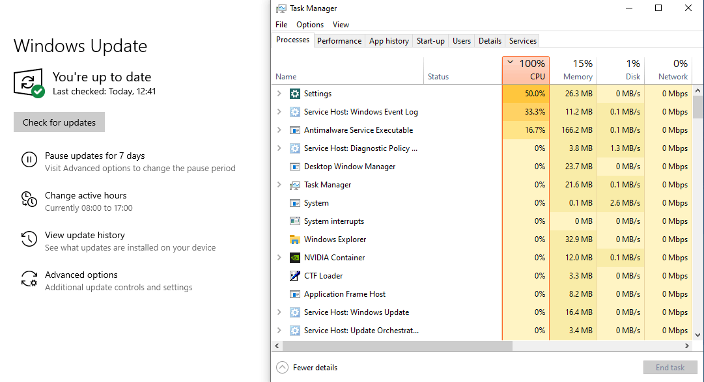Click the Advanced options gear-arrows icon

coord(29,279)
